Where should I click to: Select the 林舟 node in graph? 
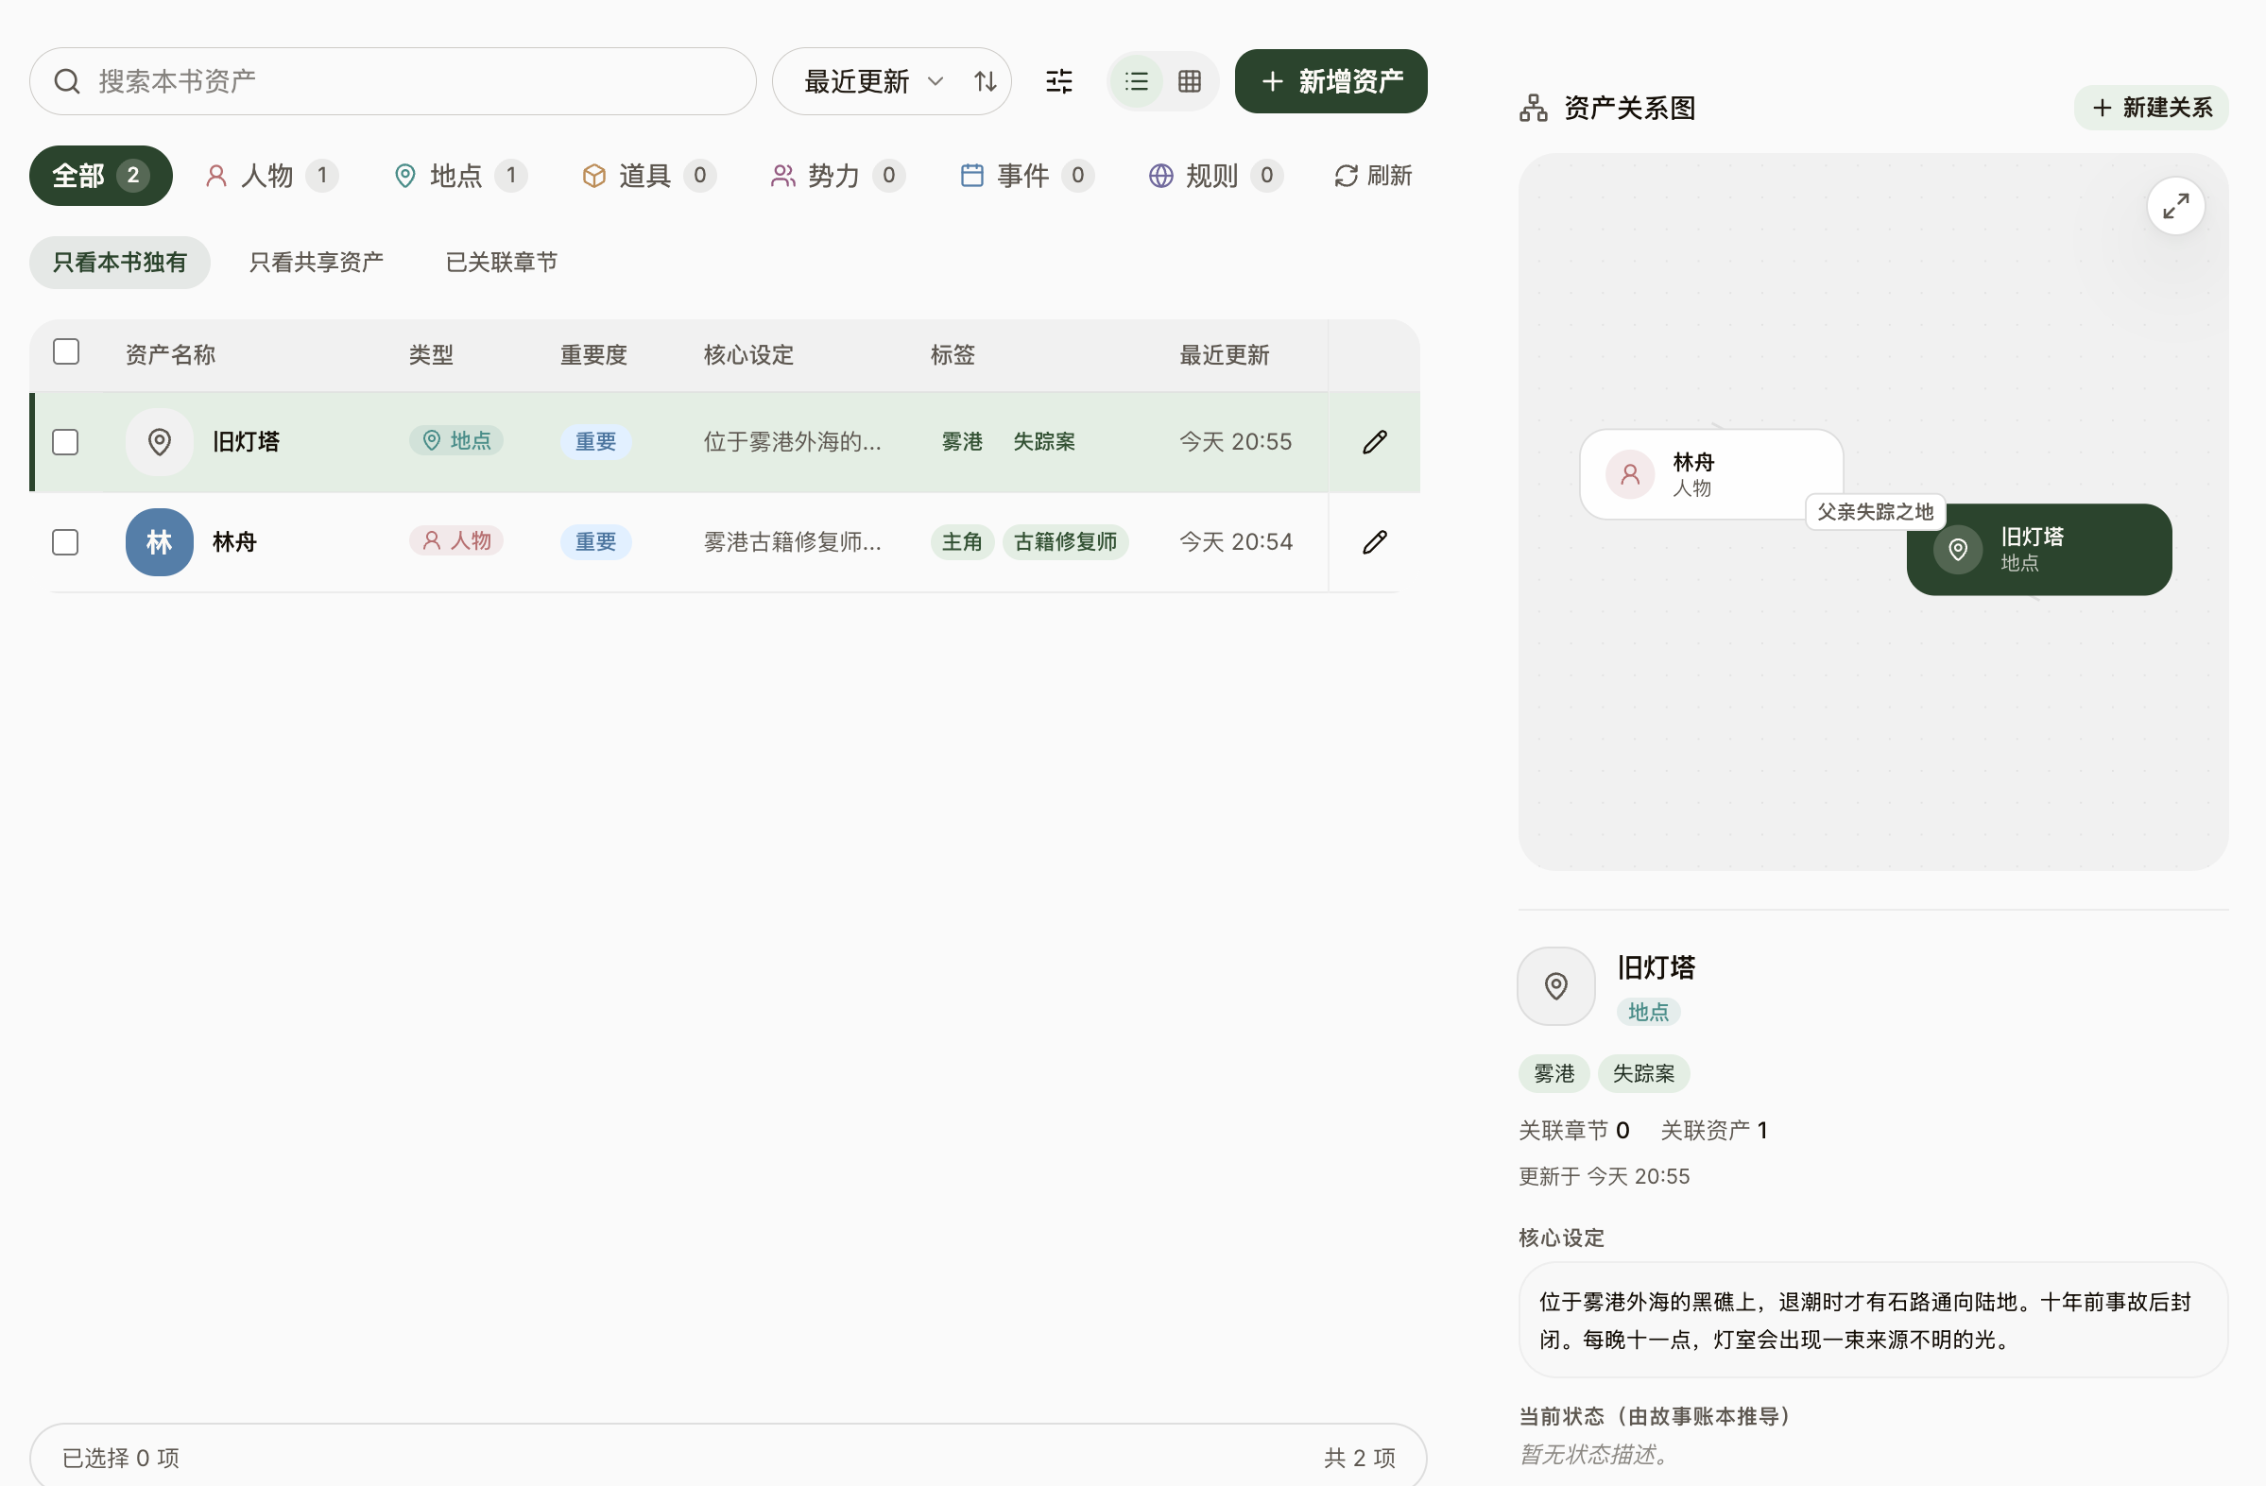1711,474
